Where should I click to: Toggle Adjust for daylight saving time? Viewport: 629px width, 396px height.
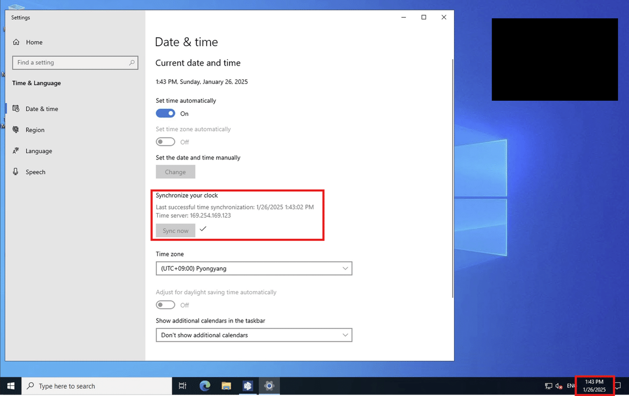165,305
